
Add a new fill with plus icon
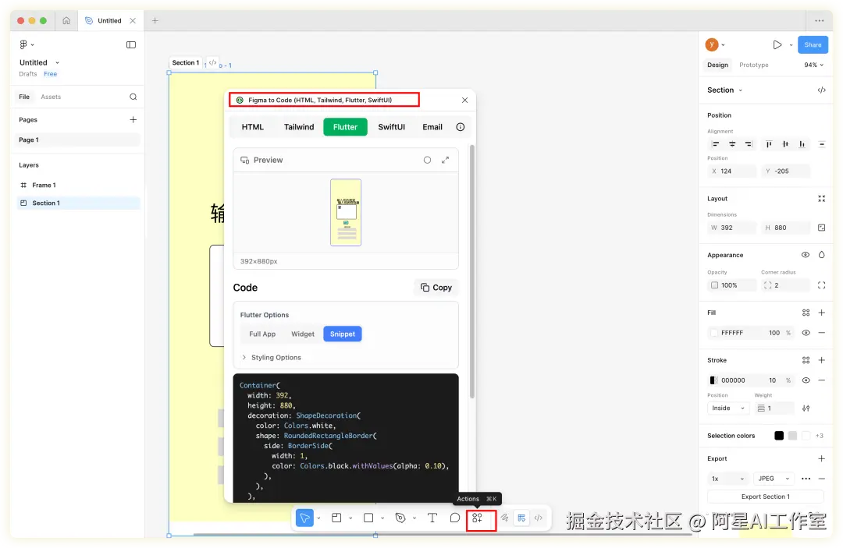coord(821,313)
